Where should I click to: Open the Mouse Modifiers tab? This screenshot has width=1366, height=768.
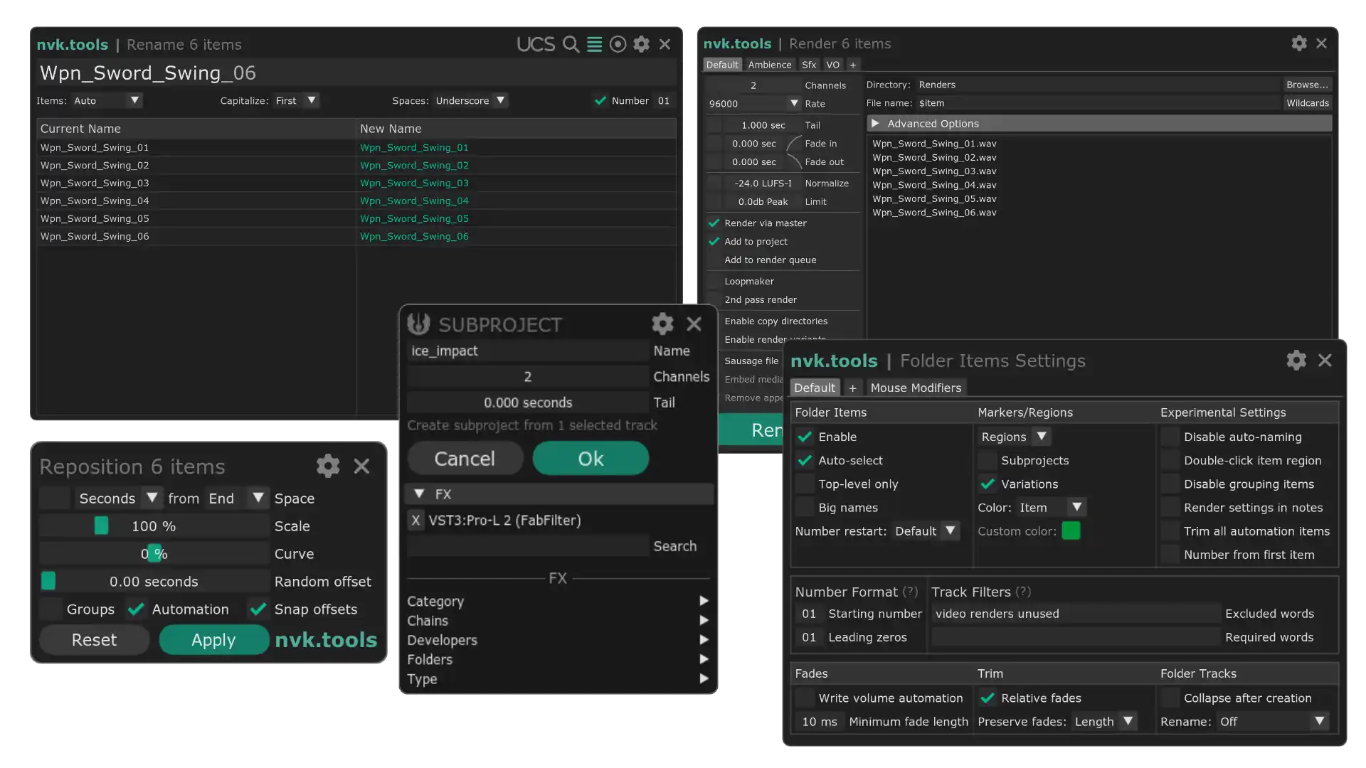click(x=916, y=388)
